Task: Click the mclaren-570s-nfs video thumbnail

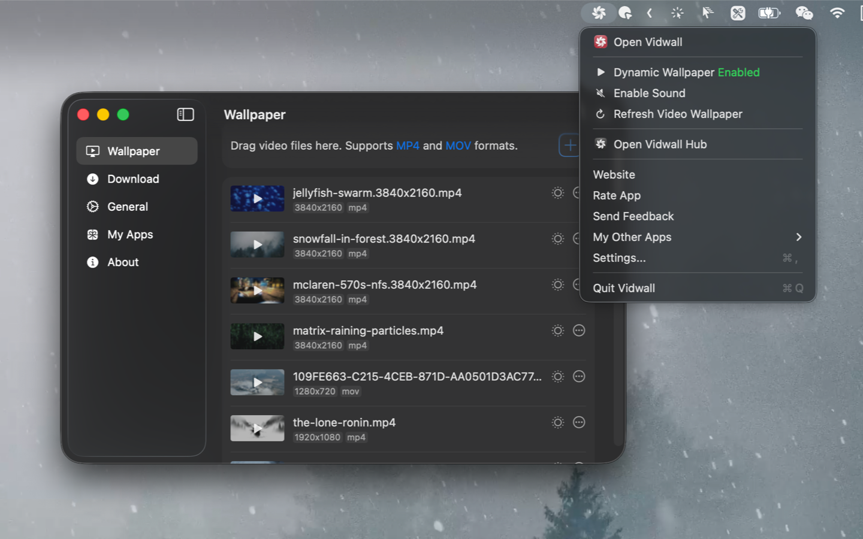Action: [257, 290]
